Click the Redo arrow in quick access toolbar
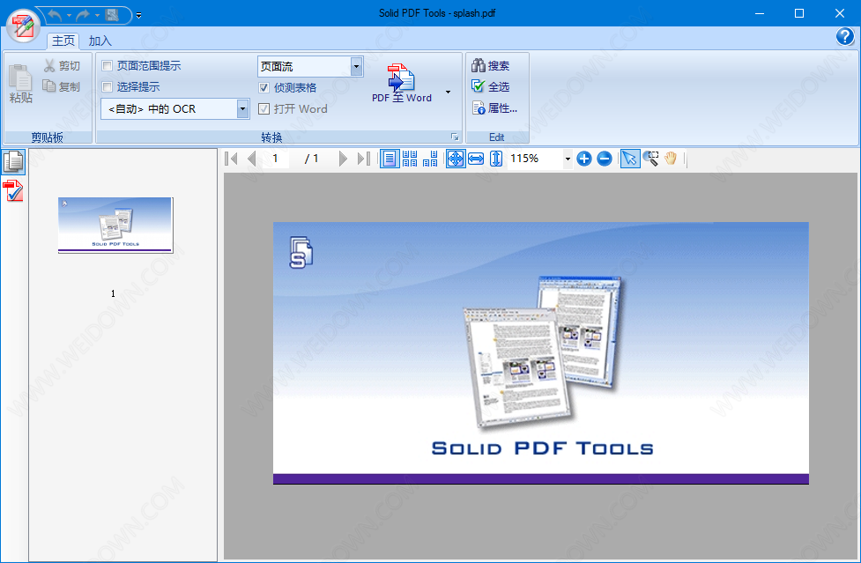The height and width of the screenshot is (563, 861). click(x=83, y=15)
